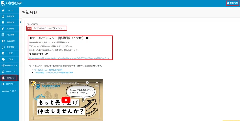Click the bell icon beside お知らせ in sidebar
240x121 pixels.
(3, 78)
